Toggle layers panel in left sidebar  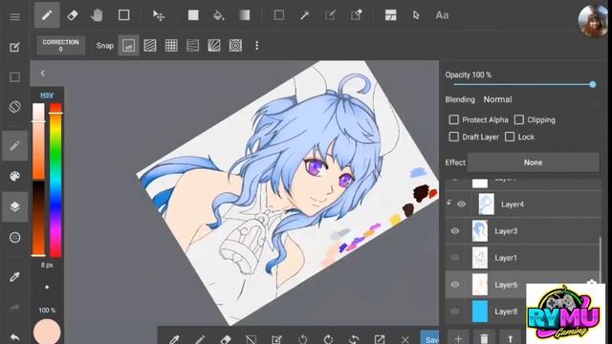click(15, 206)
